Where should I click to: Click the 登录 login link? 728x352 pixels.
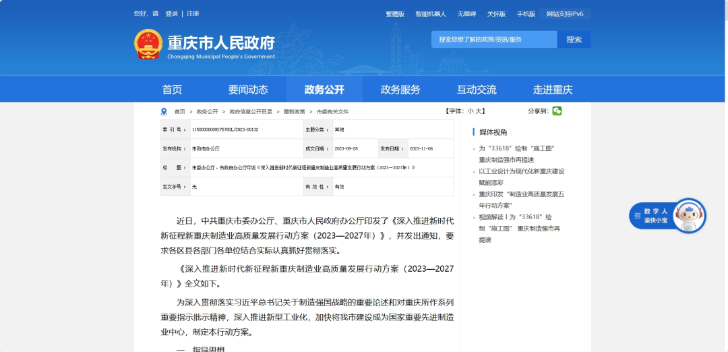(x=172, y=14)
